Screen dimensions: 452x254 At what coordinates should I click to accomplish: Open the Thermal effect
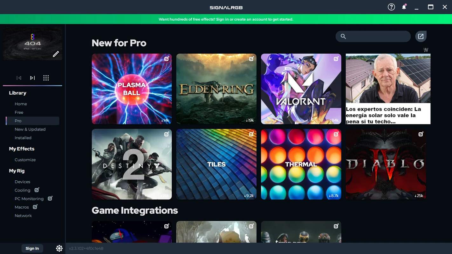(x=301, y=164)
